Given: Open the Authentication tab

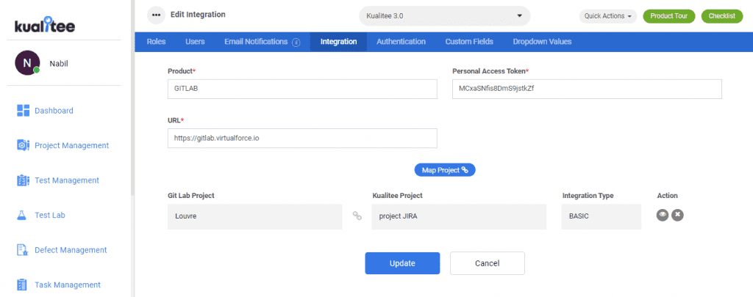Looking at the screenshot, I should tap(401, 42).
